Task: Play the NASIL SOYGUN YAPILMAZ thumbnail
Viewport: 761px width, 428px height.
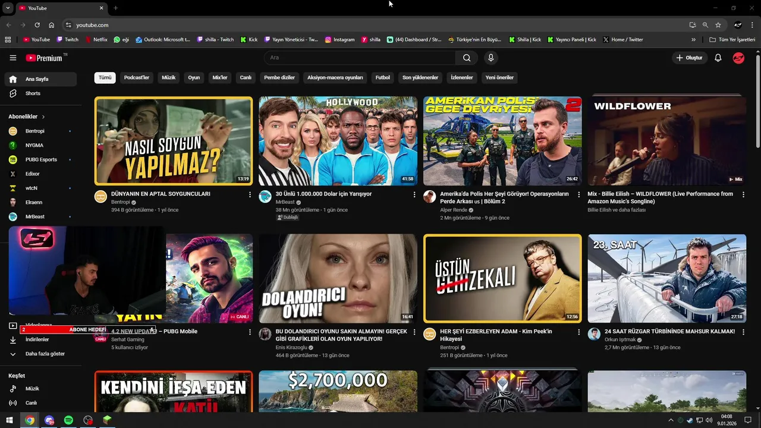Action: [174, 141]
